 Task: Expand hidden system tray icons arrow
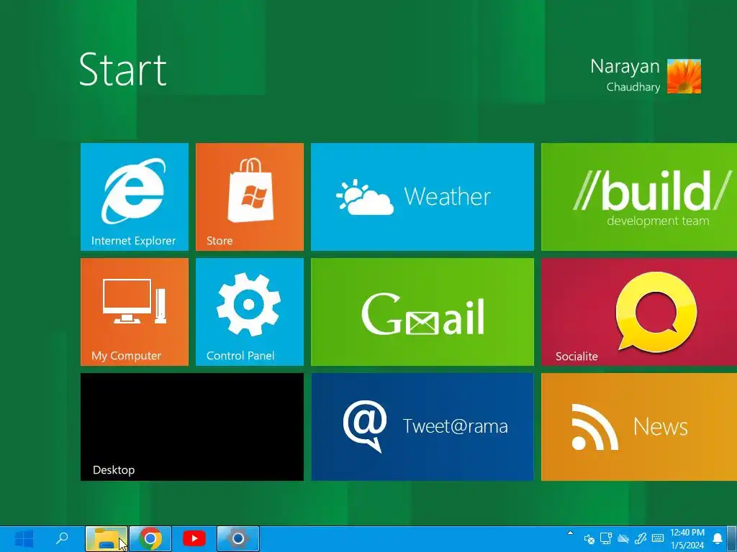click(570, 533)
